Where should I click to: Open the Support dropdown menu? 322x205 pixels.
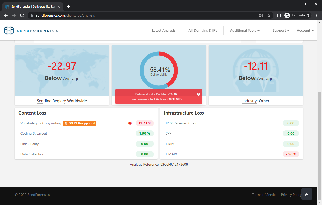[281, 30]
